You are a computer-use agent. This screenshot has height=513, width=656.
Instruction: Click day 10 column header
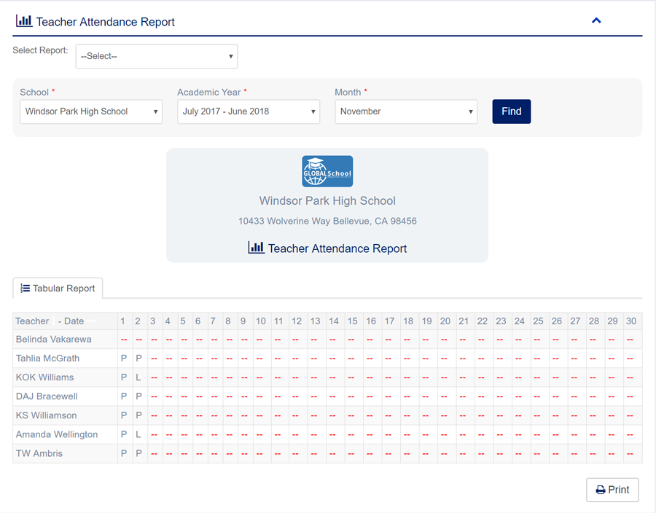(x=261, y=321)
